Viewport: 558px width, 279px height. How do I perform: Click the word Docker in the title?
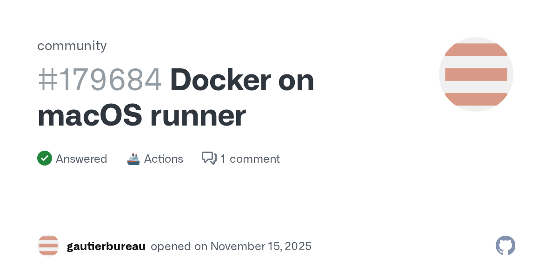tap(220, 80)
